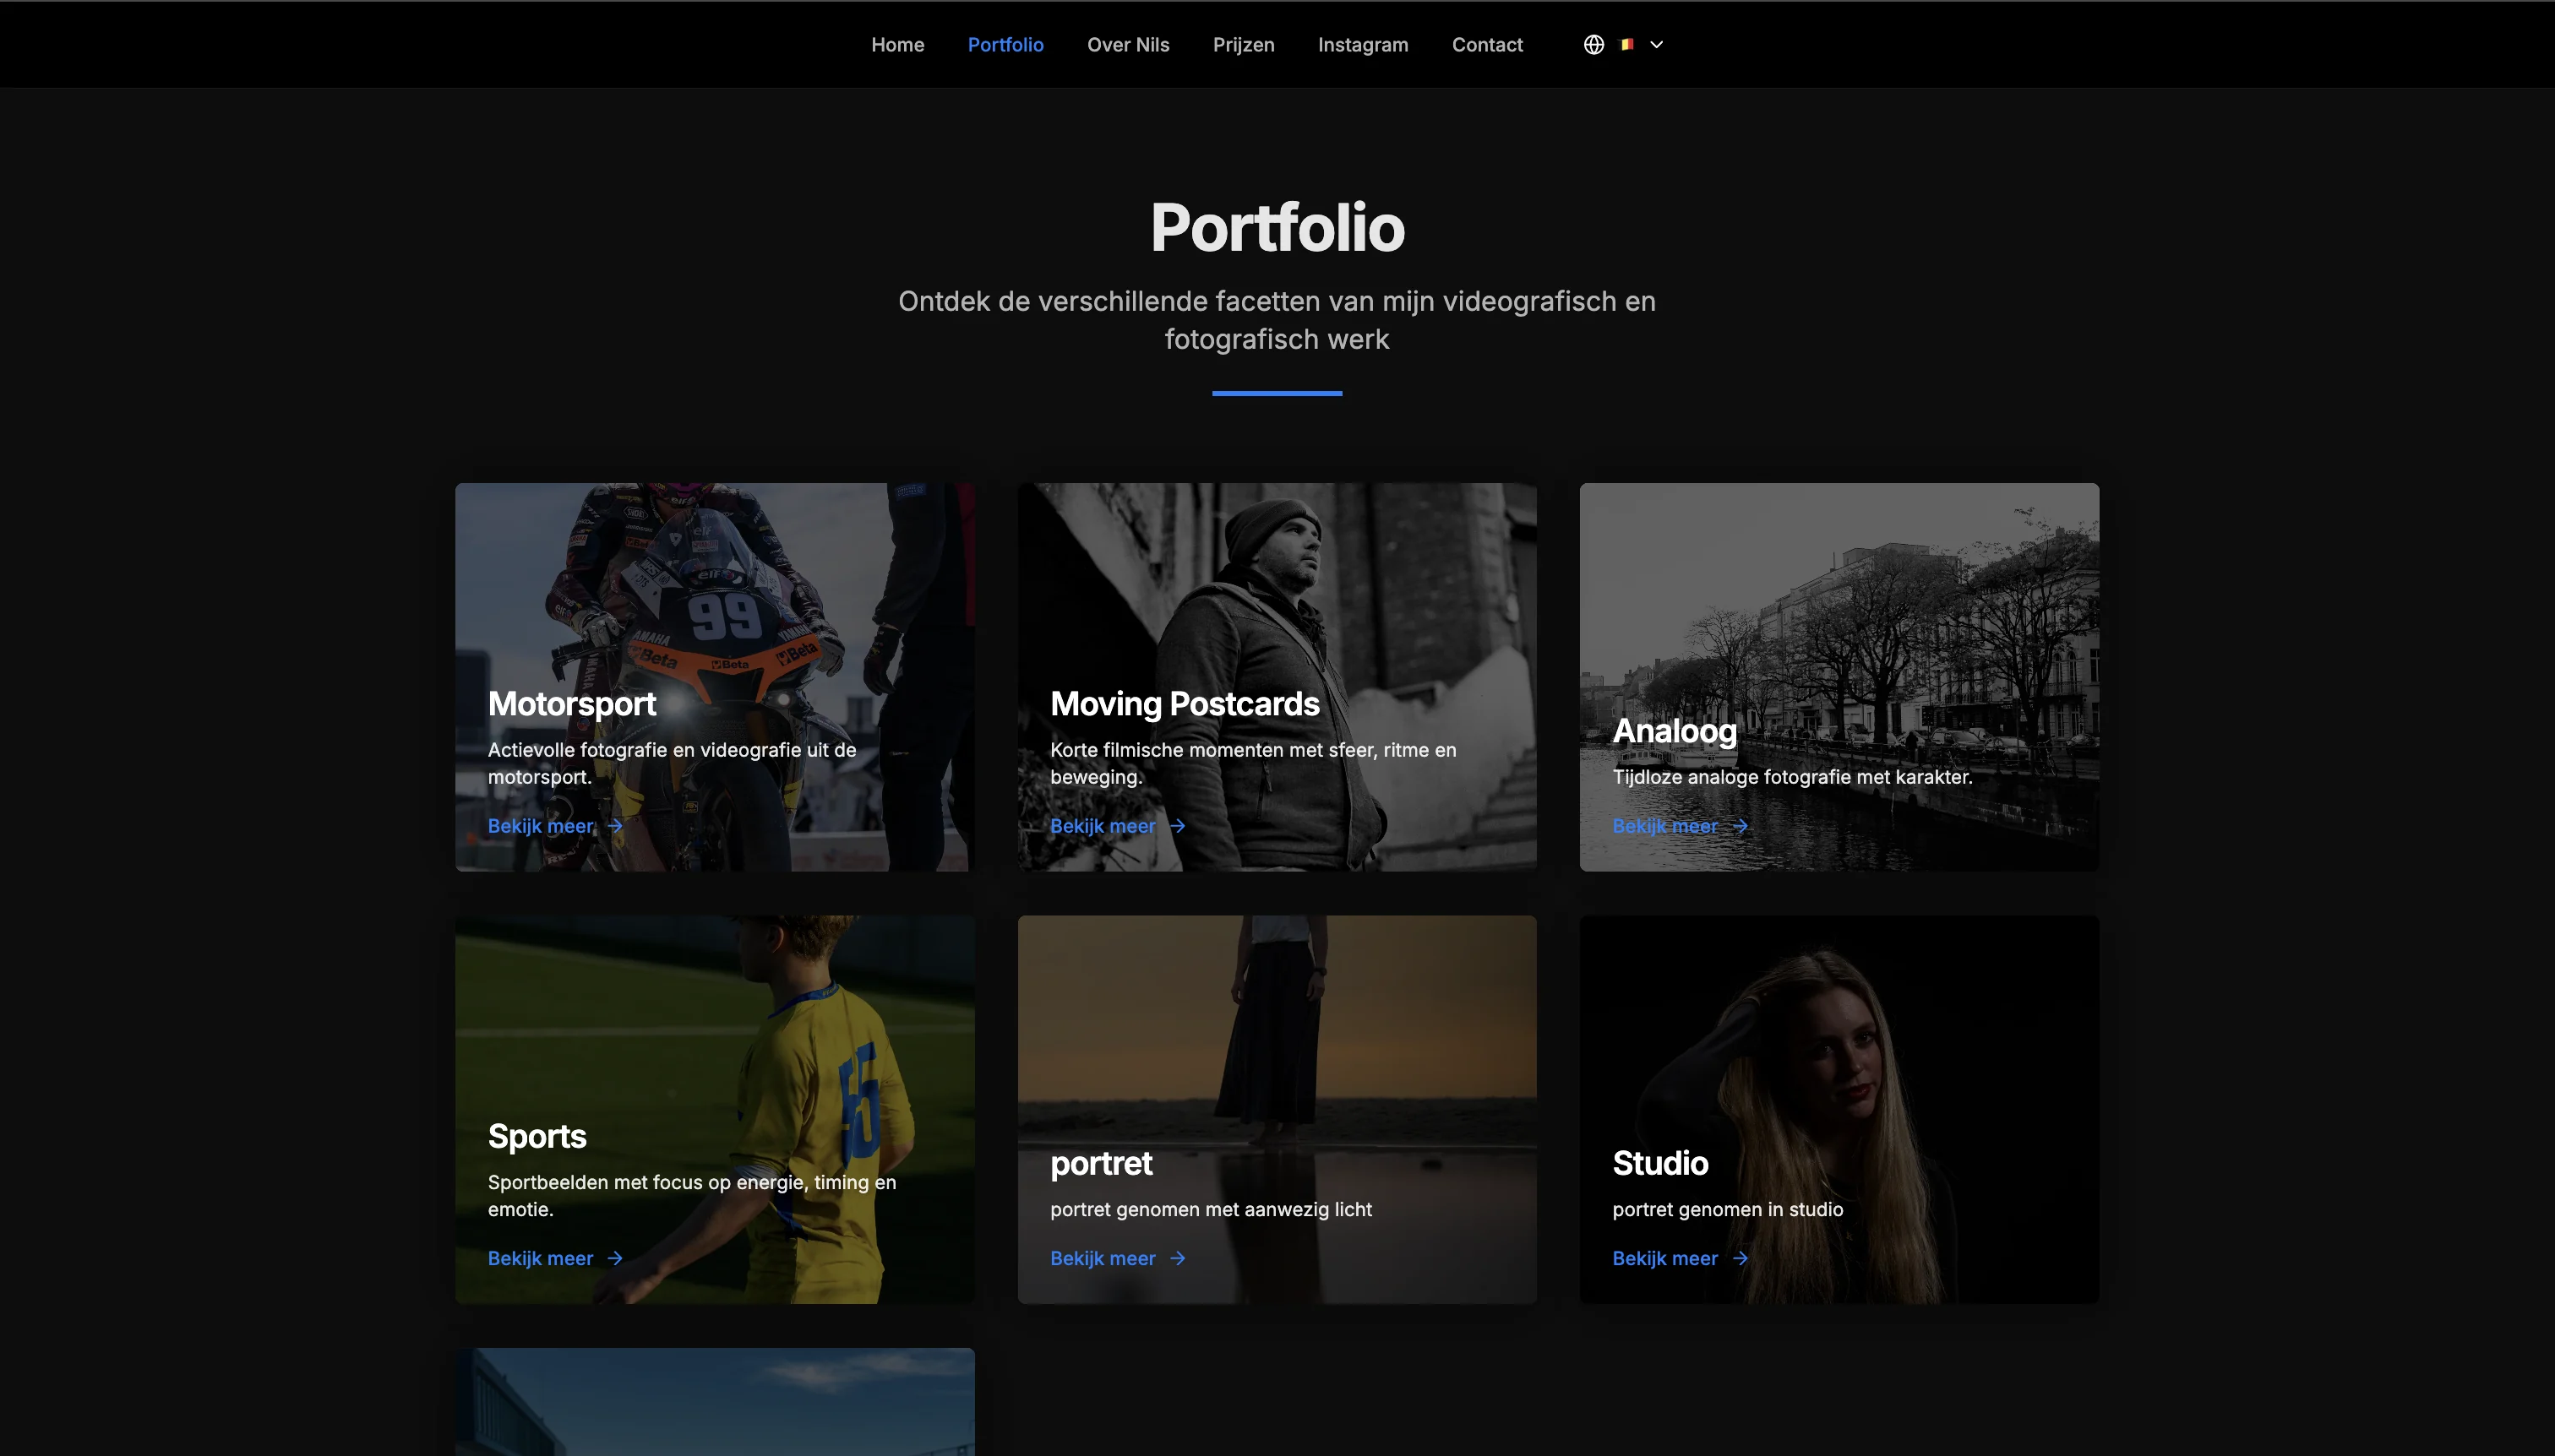Image resolution: width=2555 pixels, height=1456 pixels.
Task: Click arrow icon on Moving Postcards card
Action: (1178, 826)
